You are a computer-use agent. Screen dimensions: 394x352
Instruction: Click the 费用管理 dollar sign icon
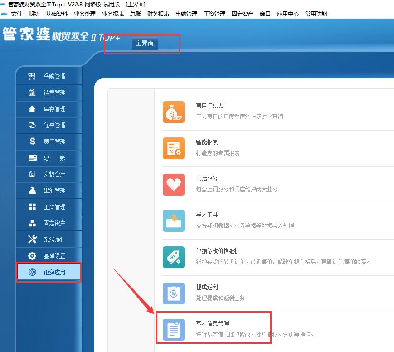[x=32, y=142]
